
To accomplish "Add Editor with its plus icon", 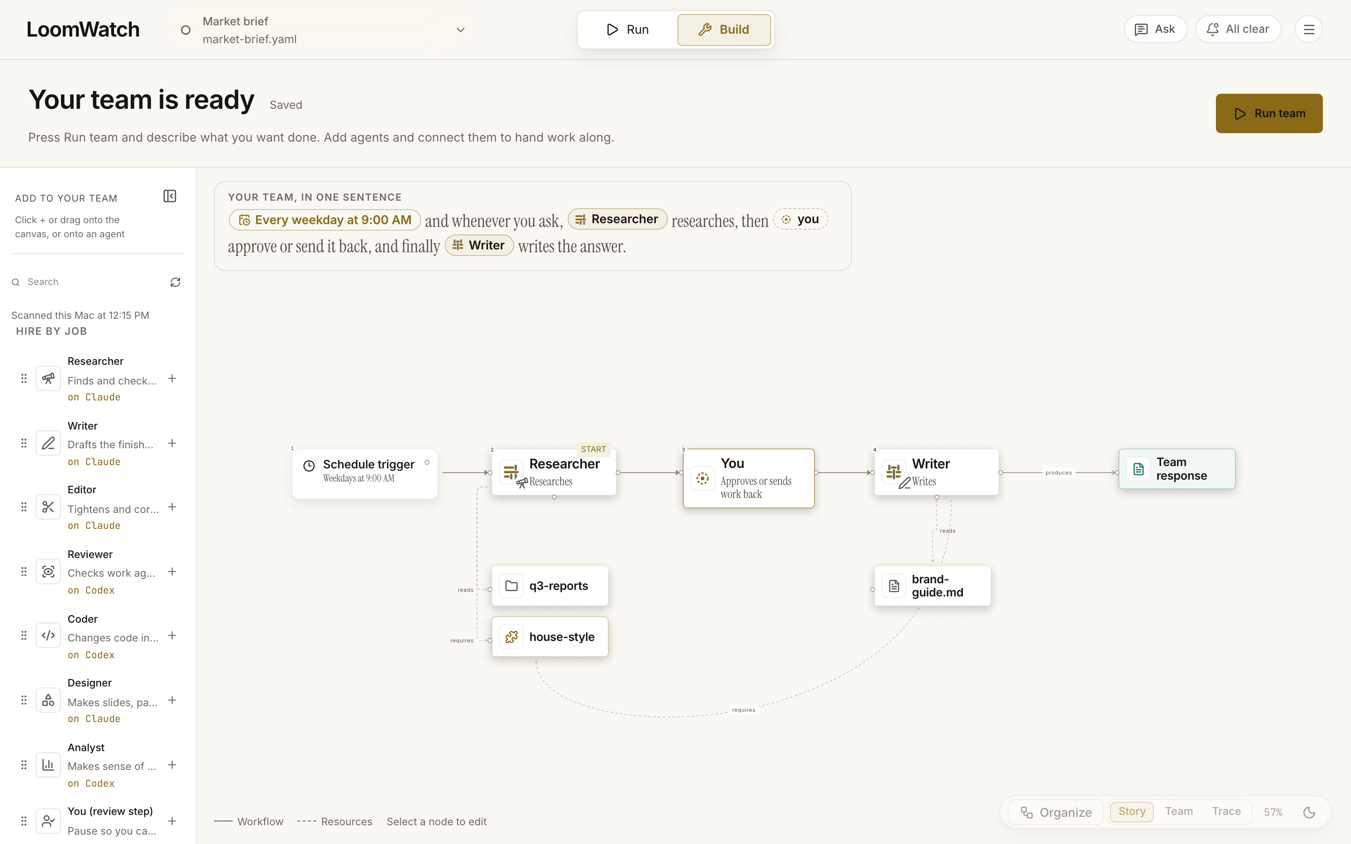I will [x=173, y=507].
